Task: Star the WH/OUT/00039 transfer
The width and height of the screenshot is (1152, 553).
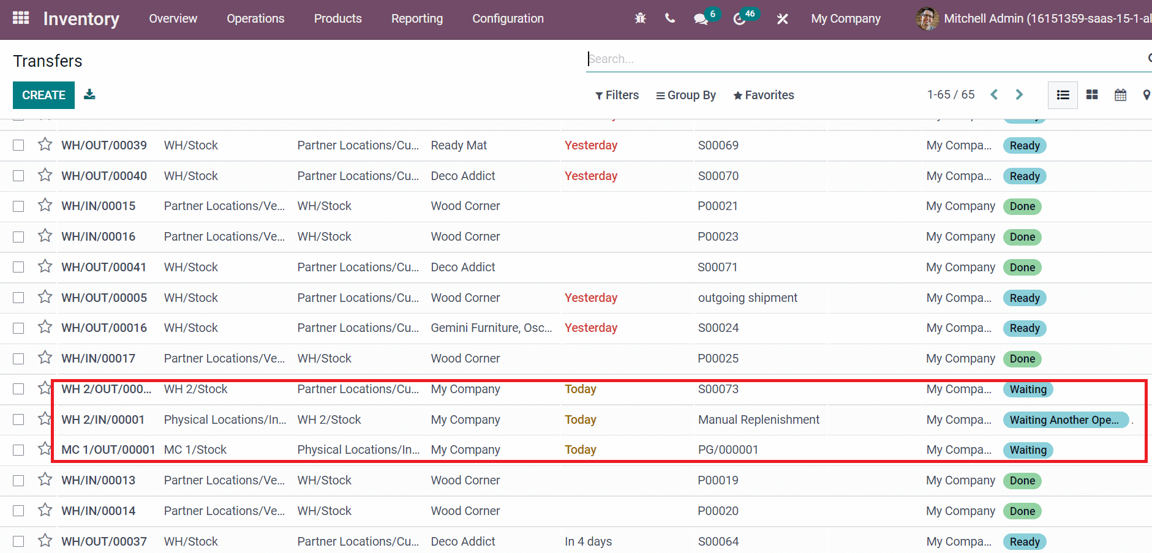Action: pos(45,145)
